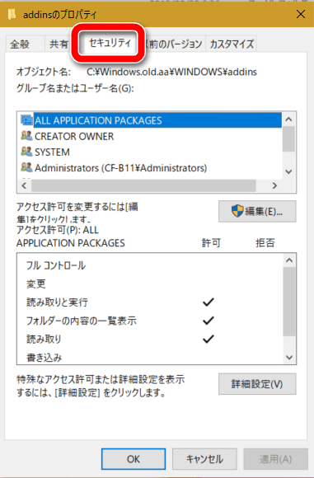314x478 pixels.
Task: Open the 共有 tab
Action: 59,45
